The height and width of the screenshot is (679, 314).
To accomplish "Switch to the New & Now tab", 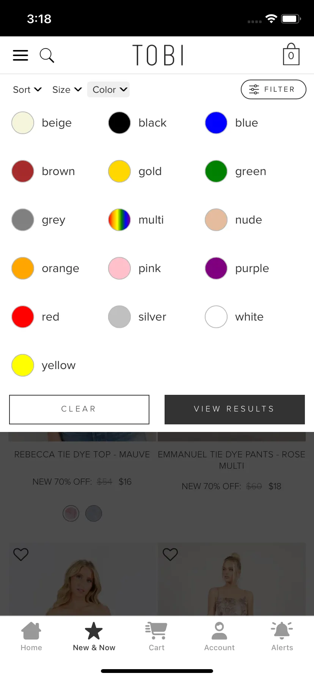I will pos(94,637).
